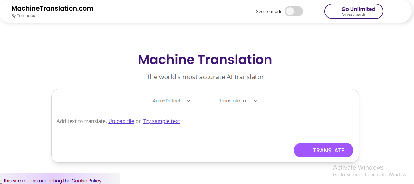Viewport: 414px width, 184px height.
Task: Click the chevron arrow beside Auto-Detect
Action: [x=188, y=101]
